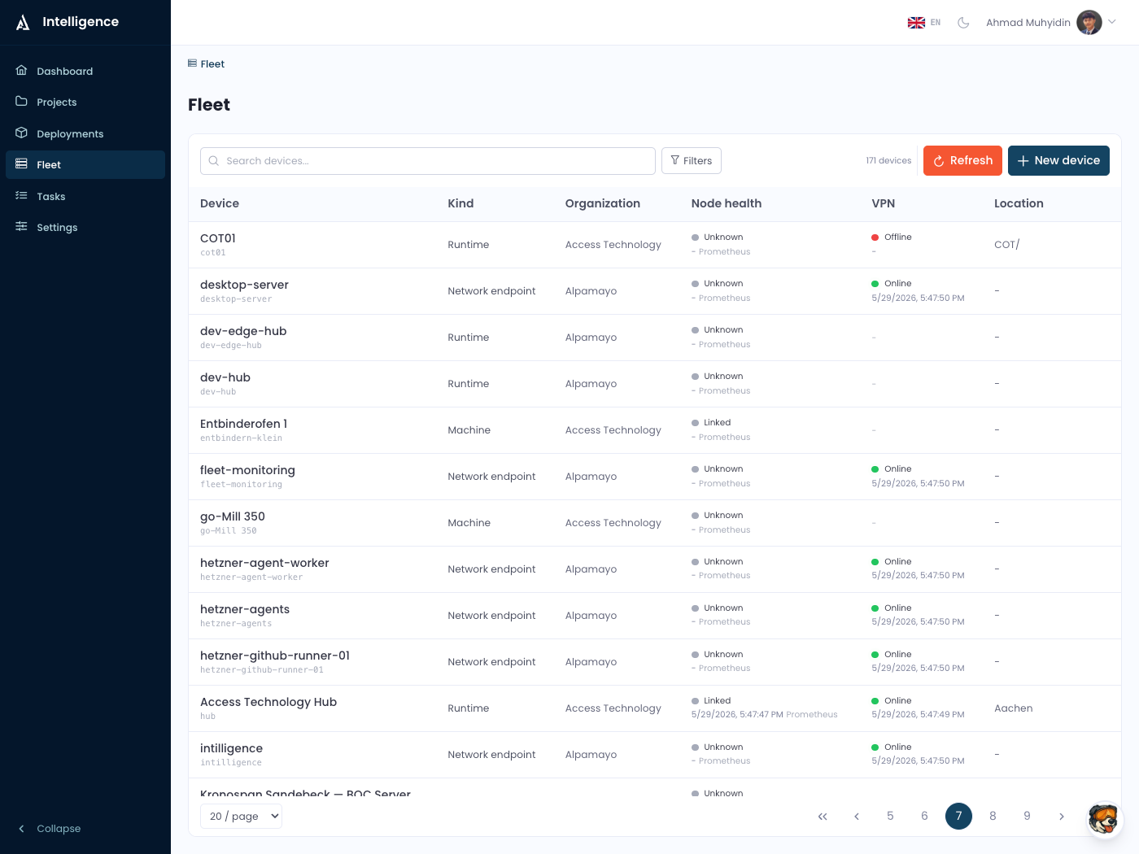Click the COT/ location cell

point(1007,245)
